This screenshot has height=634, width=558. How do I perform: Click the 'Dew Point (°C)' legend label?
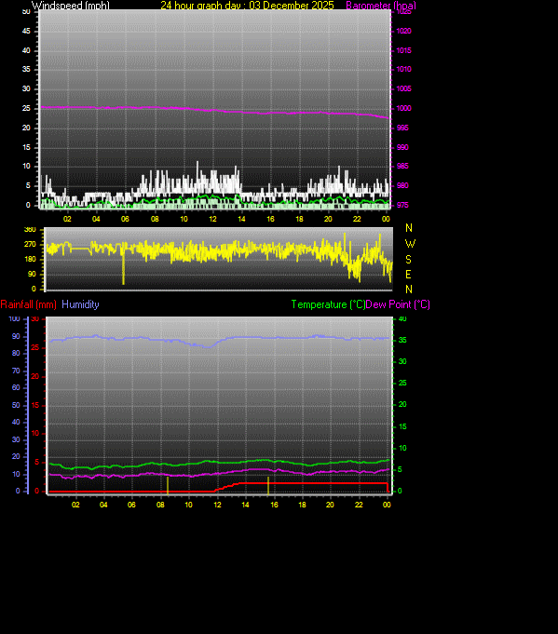point(398,304)
